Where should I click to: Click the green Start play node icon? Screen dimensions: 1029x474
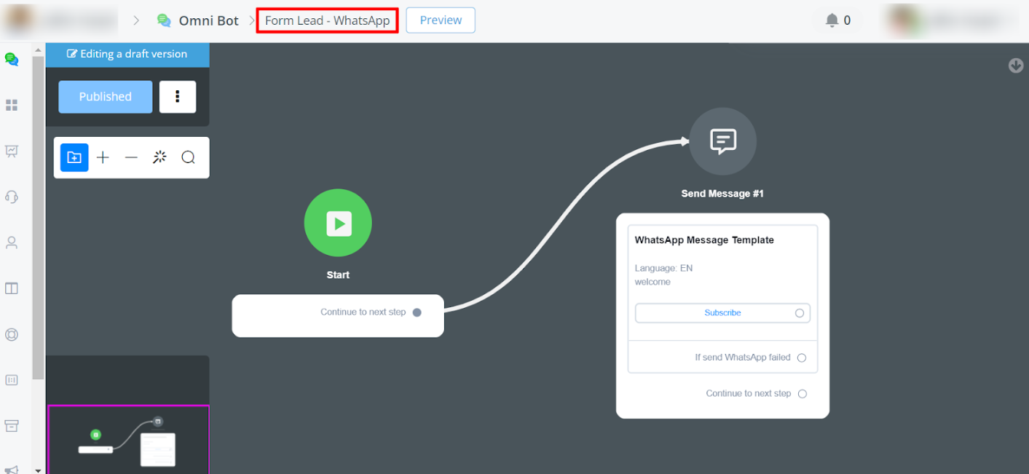coord(338,223)
